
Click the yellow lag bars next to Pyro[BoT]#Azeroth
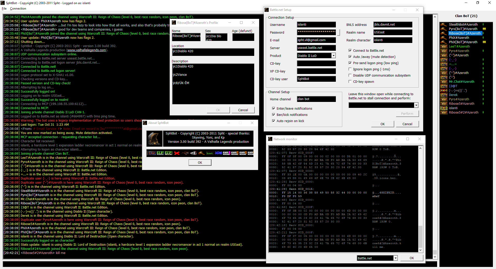click(484, 29)
